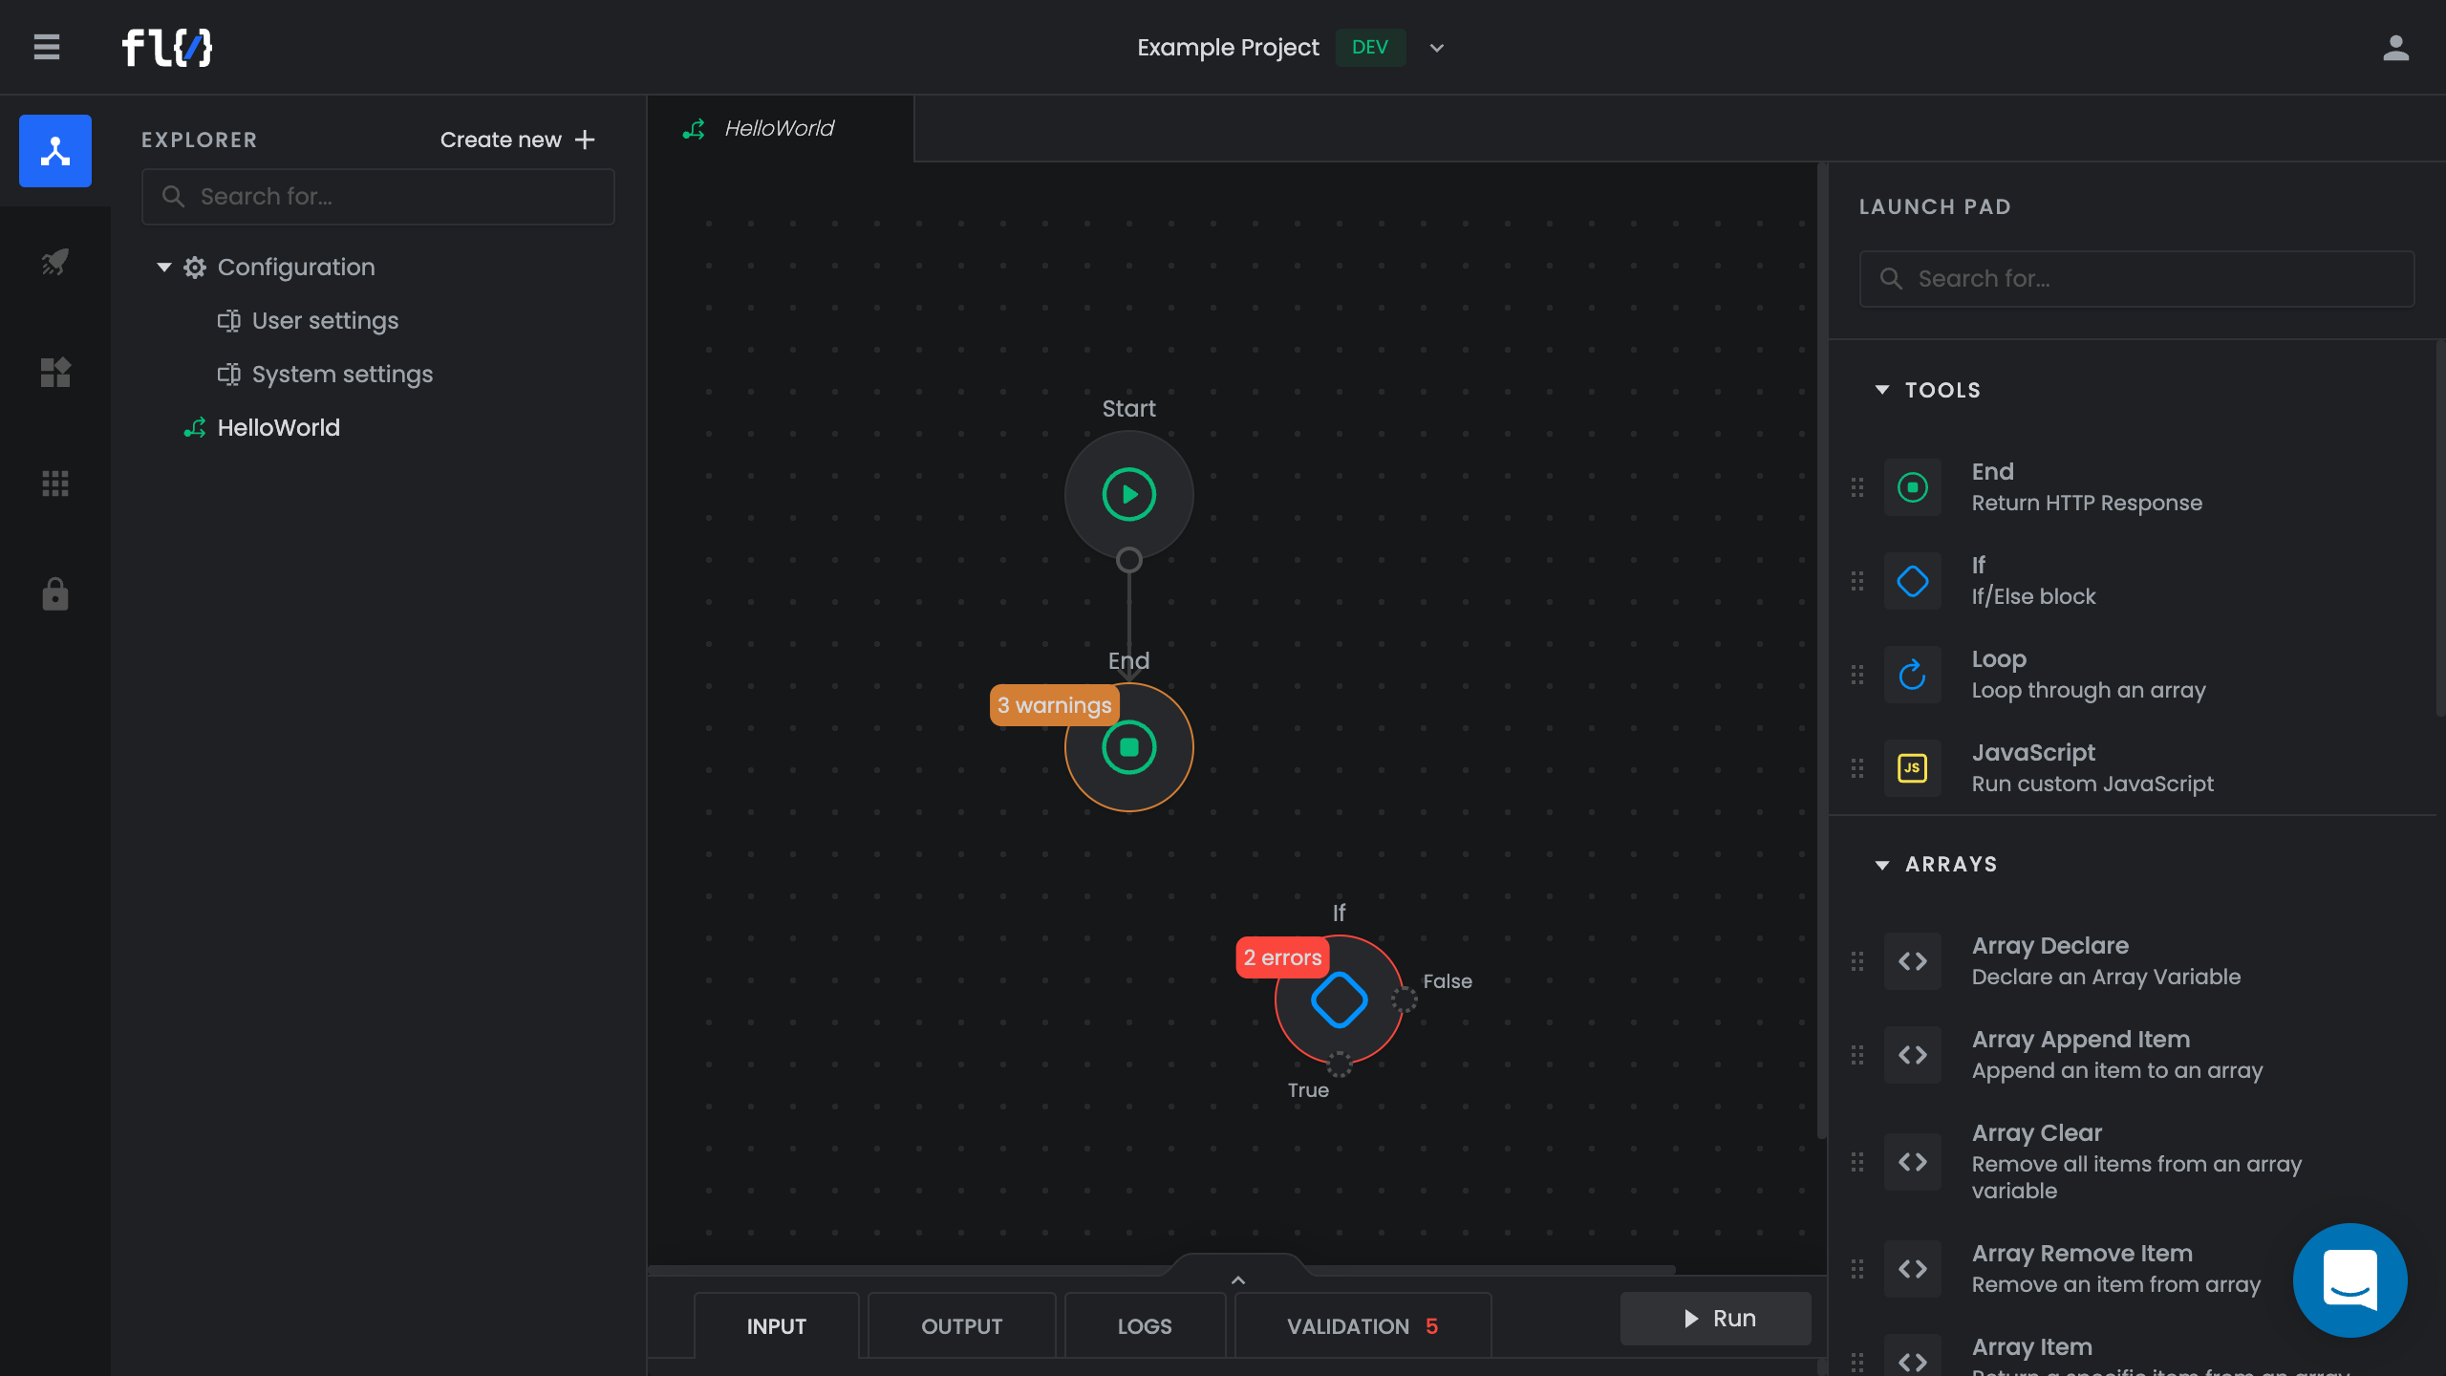Viewport: 2446px width, 1376px height.
Task: Open the hamburger menu icon
Action: [x=47, y=47]
